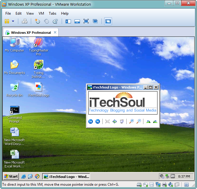Take a snapshot of the VM
Screen dimensions: 197x189
(37, 21)
